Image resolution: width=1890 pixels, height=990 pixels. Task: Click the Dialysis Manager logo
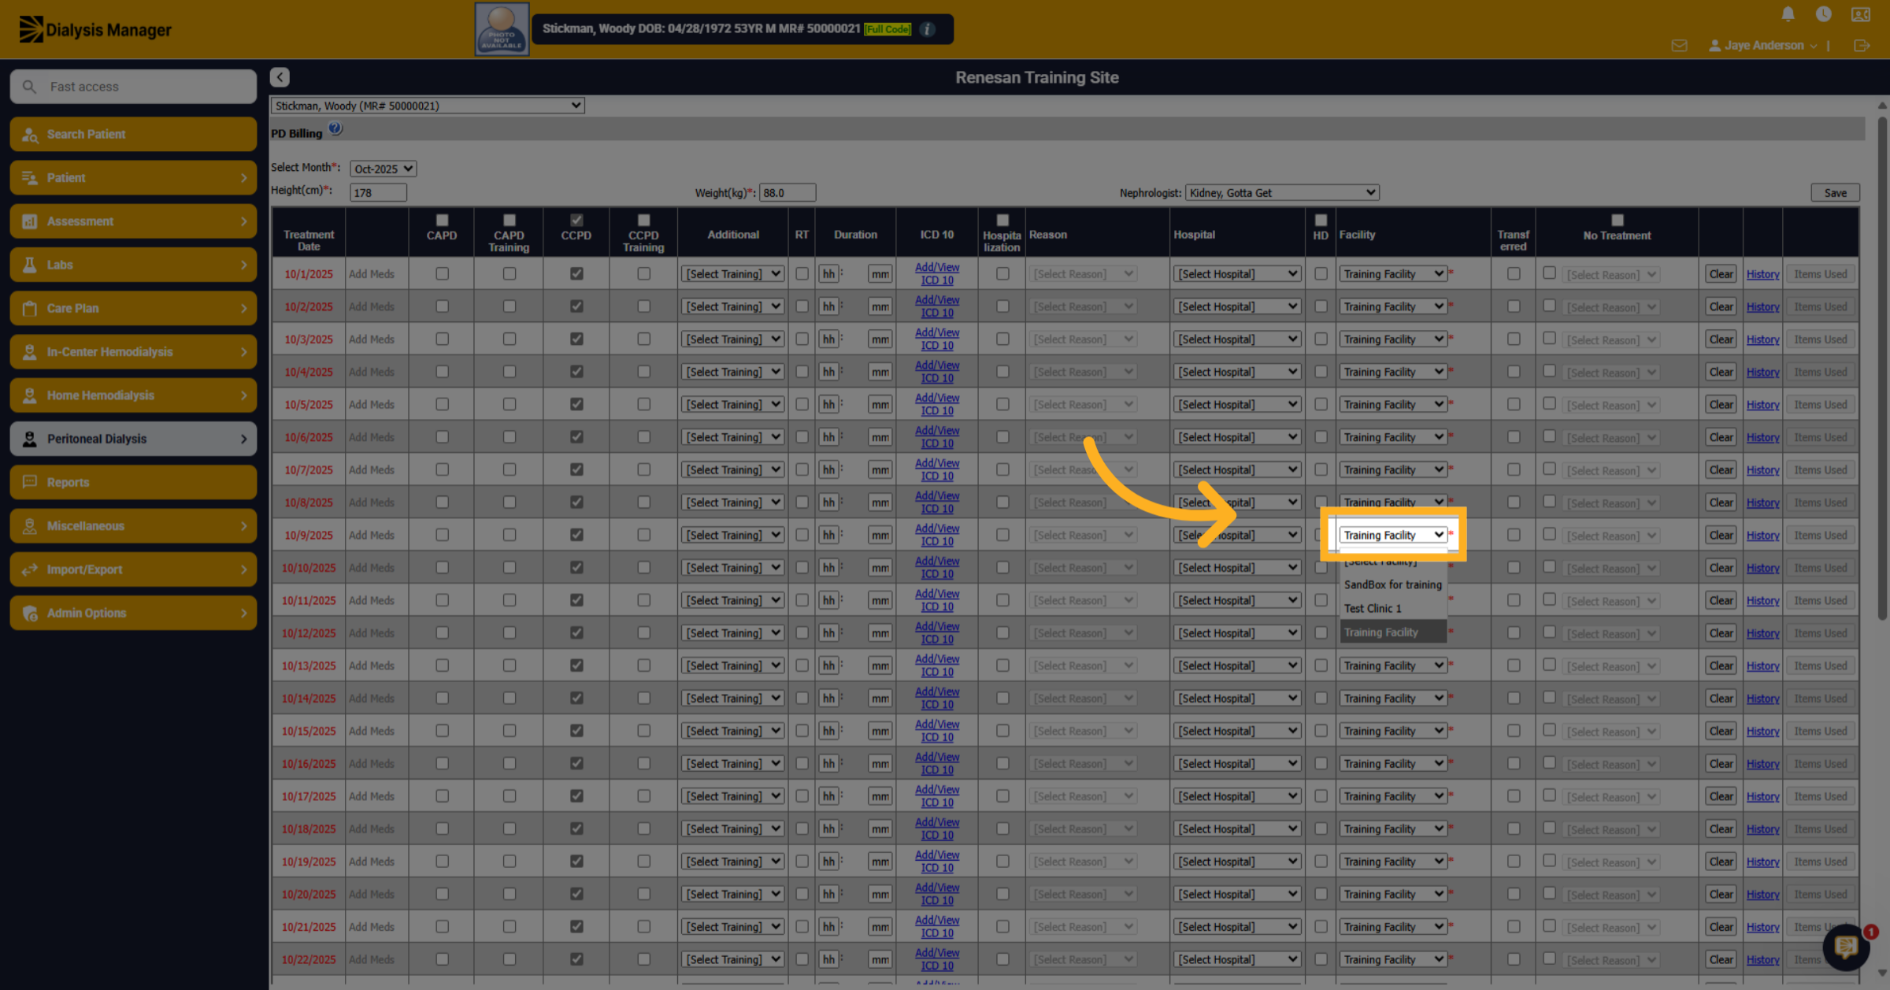point(95,29)
